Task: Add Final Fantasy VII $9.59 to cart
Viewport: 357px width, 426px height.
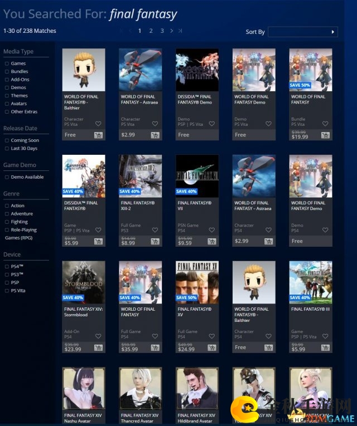Action: point(212,241)
